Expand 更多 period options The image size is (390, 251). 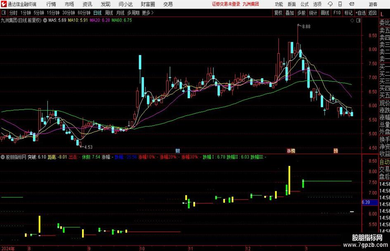[148, 13]
